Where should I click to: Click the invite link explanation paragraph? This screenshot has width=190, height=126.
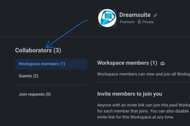143,111
